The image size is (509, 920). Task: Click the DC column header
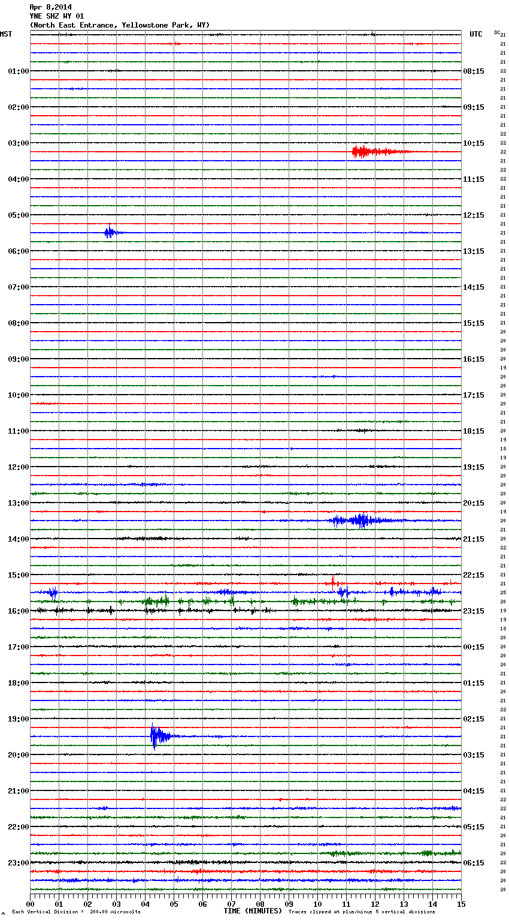tap(497, 32)
